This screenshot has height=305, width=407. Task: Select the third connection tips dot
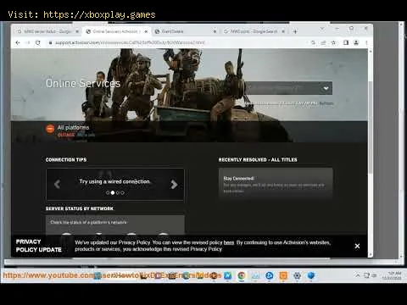(118, 193)
